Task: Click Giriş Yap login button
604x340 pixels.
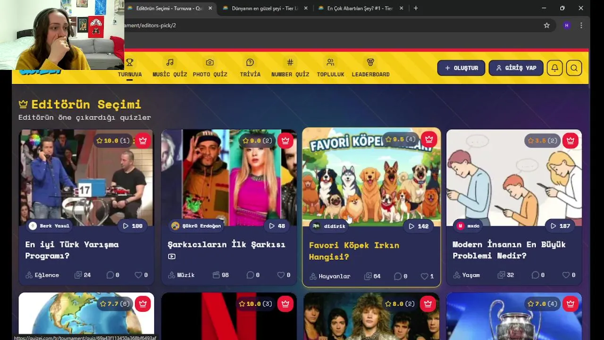Action: 516,68
